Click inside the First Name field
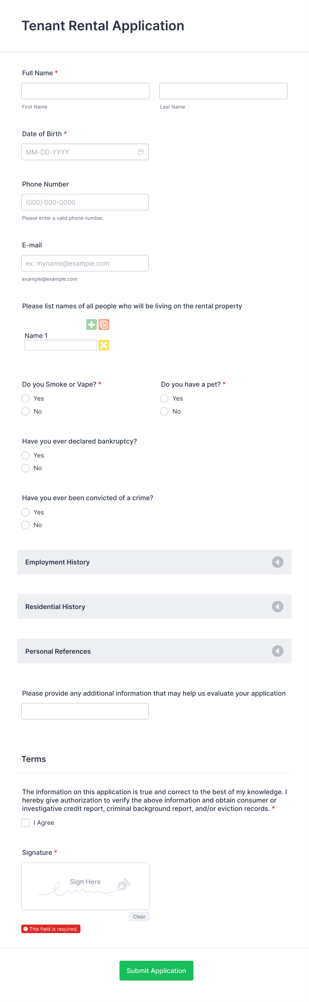The height and width of the screenshot is (1002, 309). (x=85, y=91)
